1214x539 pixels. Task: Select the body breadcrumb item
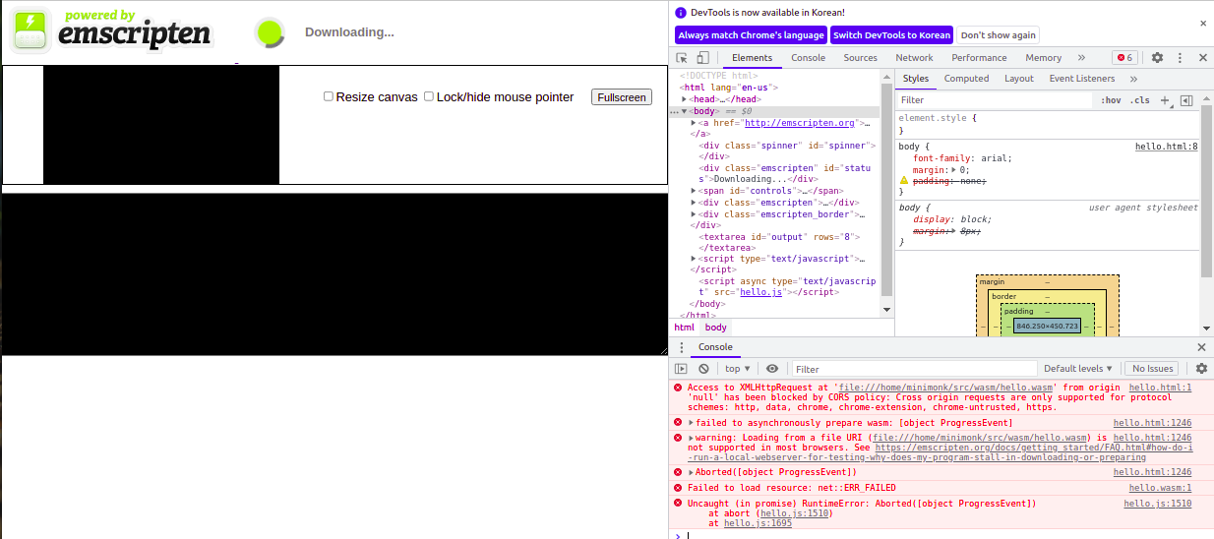tap(716, 328)
